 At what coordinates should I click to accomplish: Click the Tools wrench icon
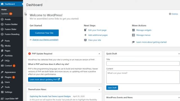coord(2,87)
